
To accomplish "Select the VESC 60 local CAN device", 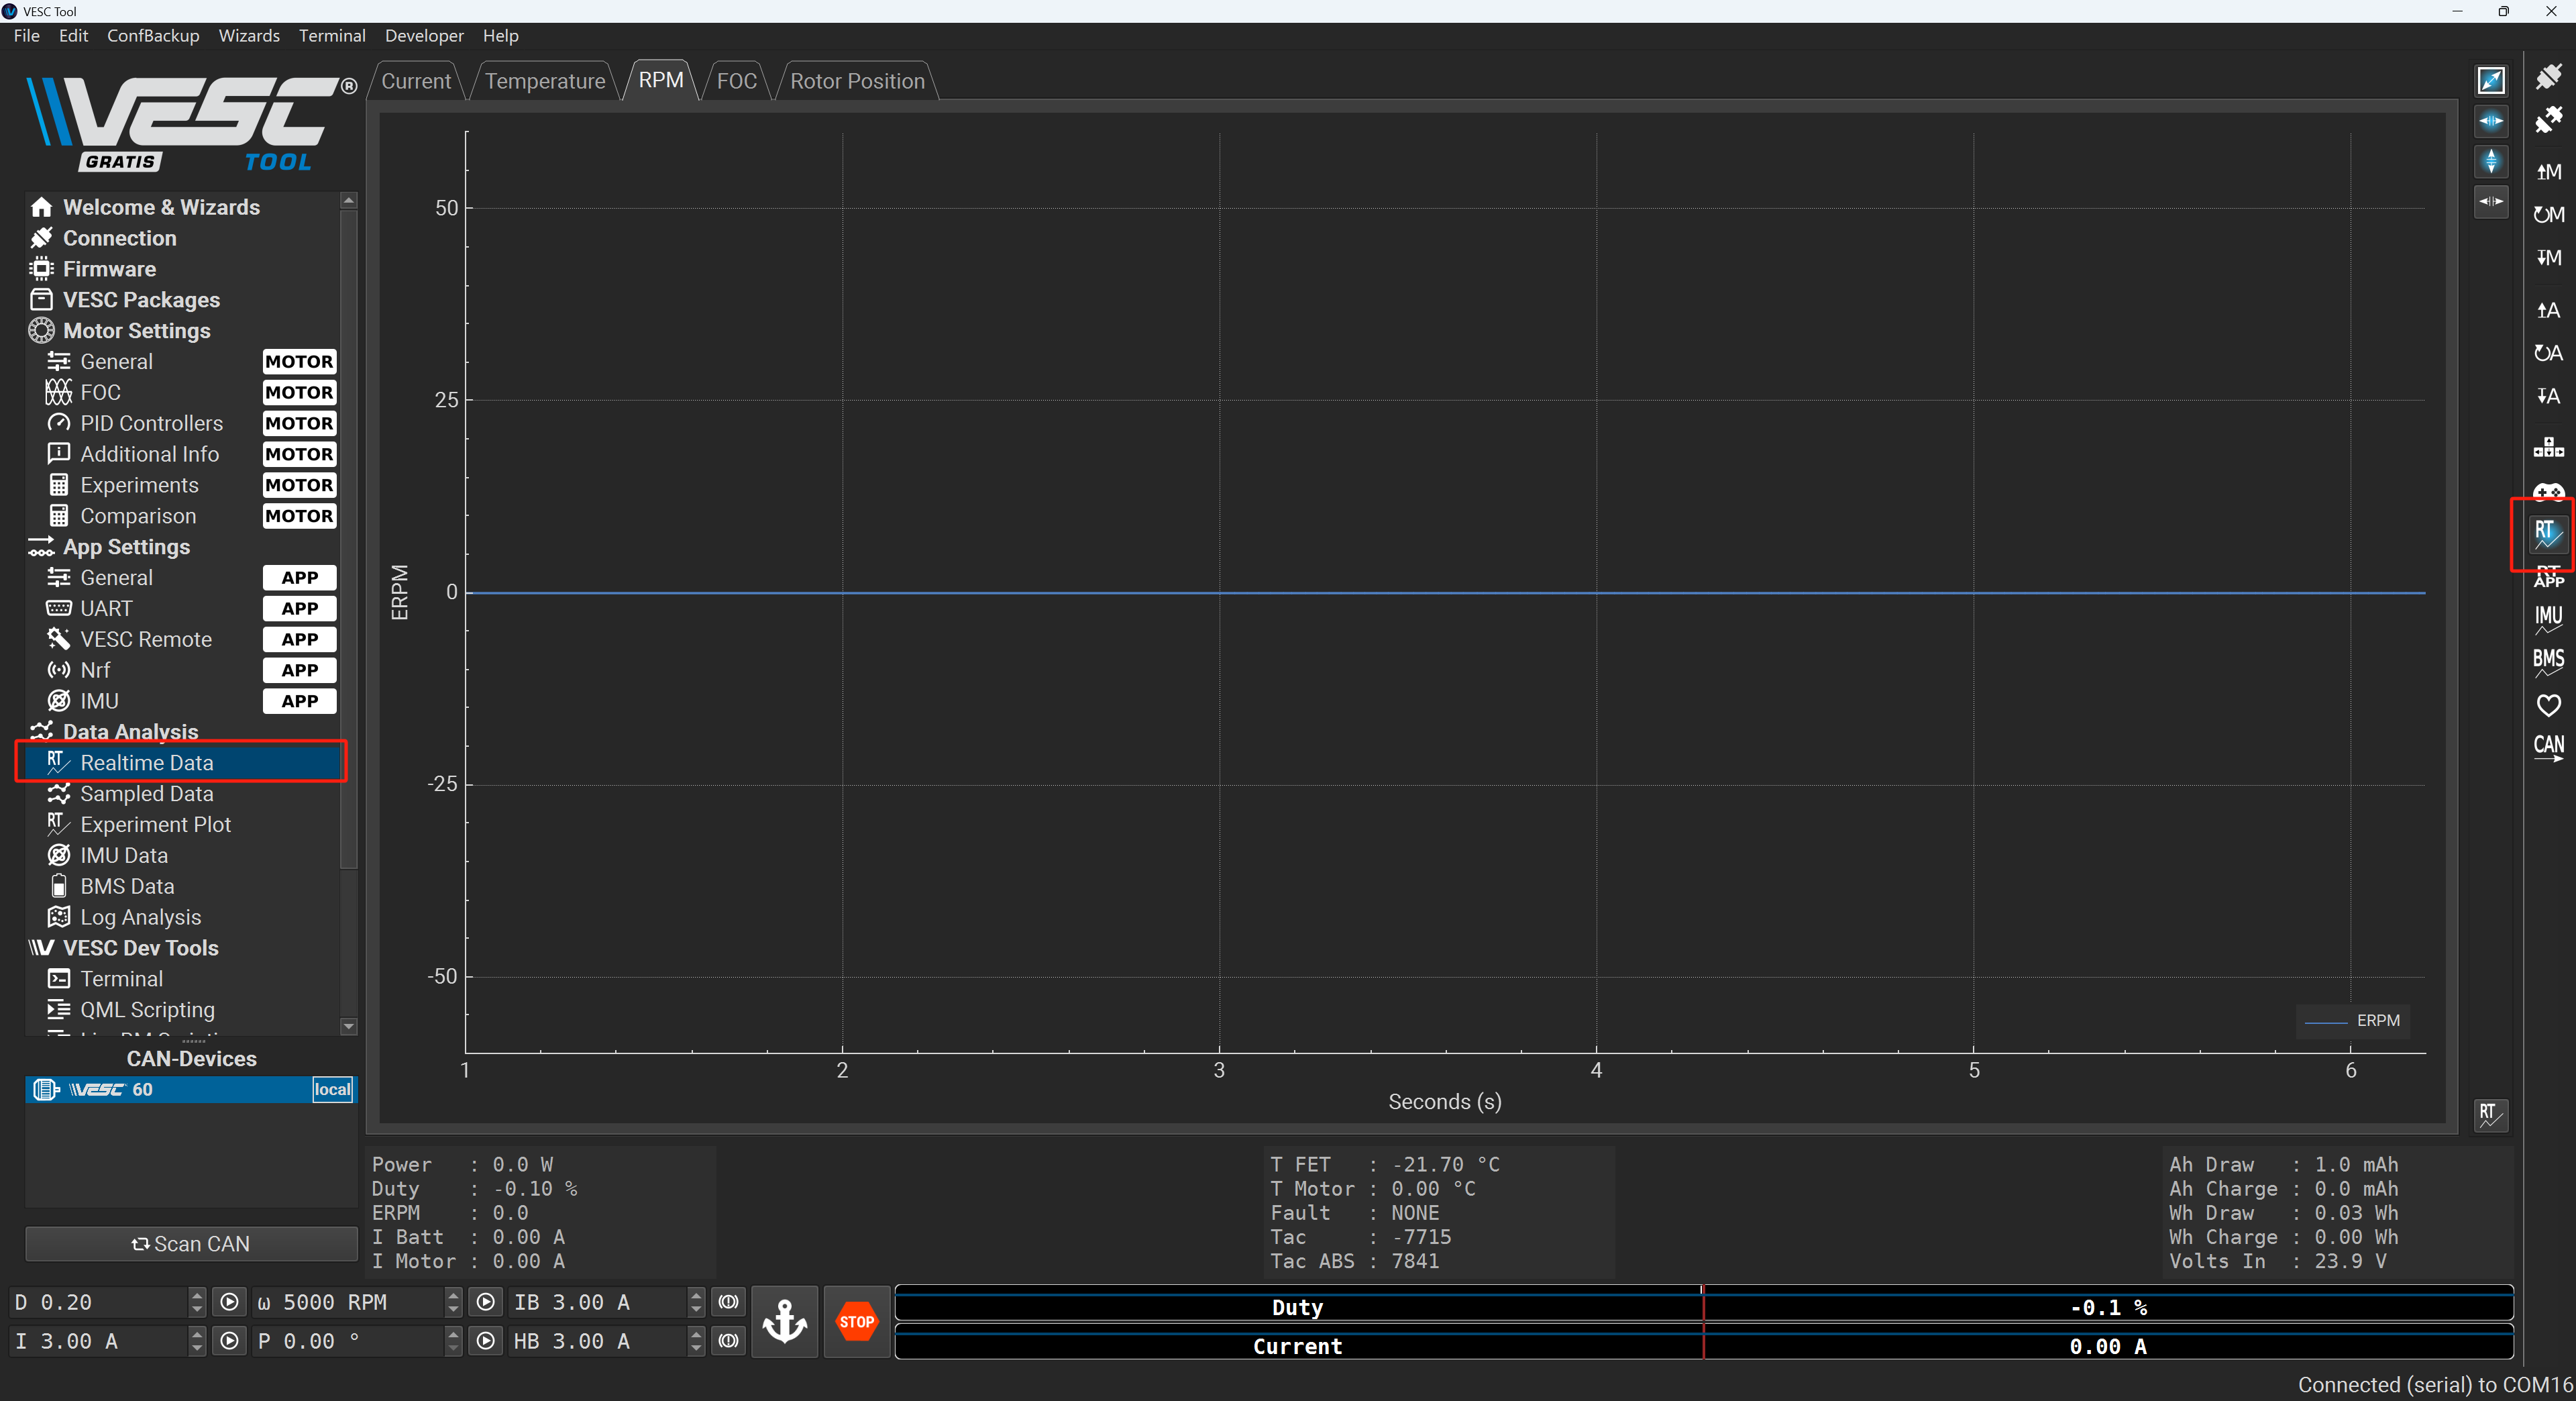I will 190,1090.
